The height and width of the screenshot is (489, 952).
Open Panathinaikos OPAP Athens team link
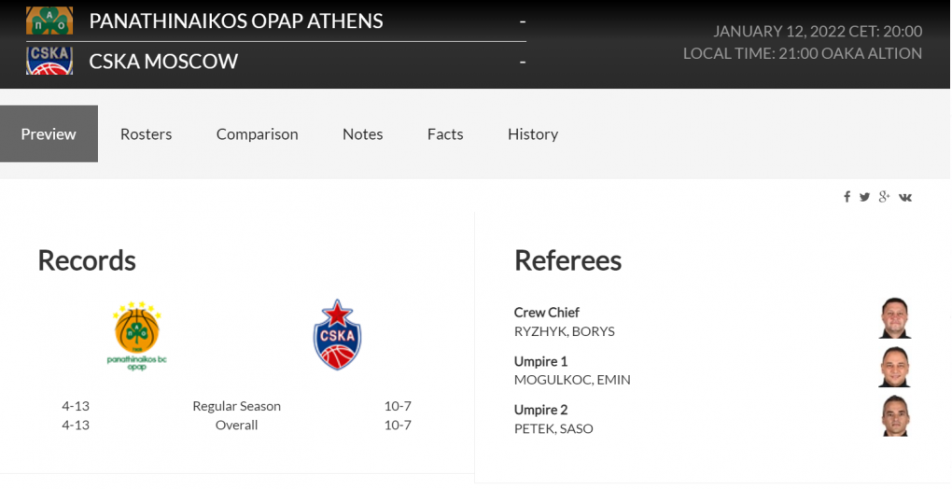click(x=235, y=21)
